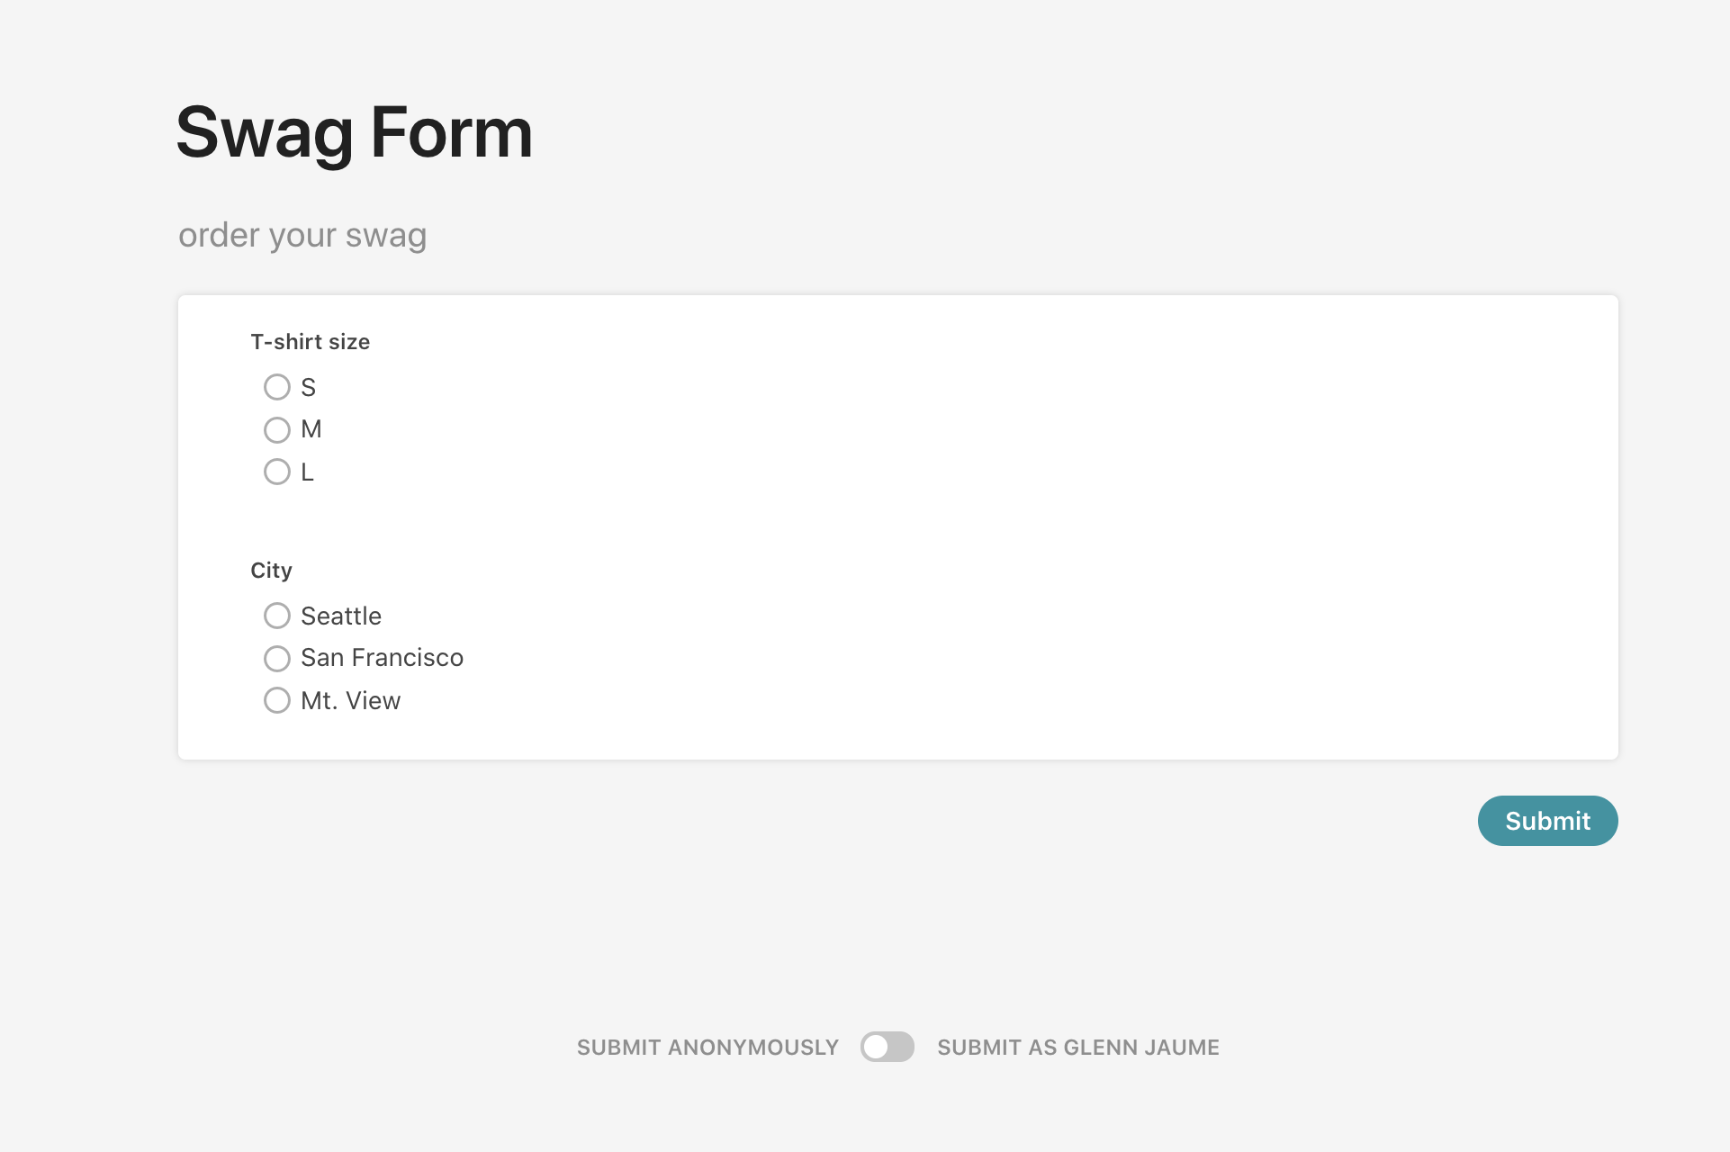Select the Seattle city radio button

click(277, 616)
